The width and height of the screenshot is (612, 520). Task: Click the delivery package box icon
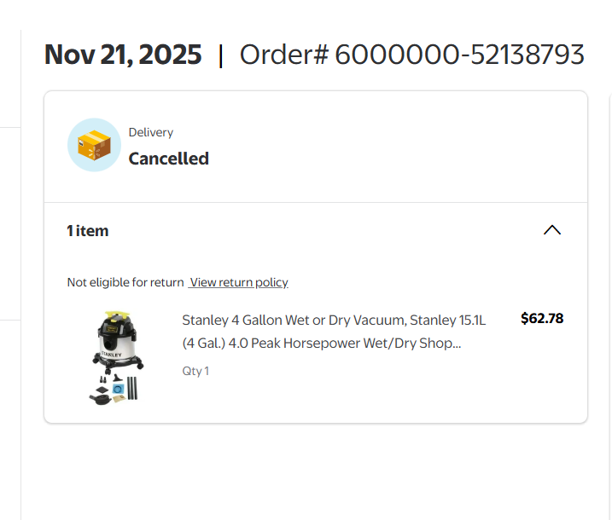point(94,144)
